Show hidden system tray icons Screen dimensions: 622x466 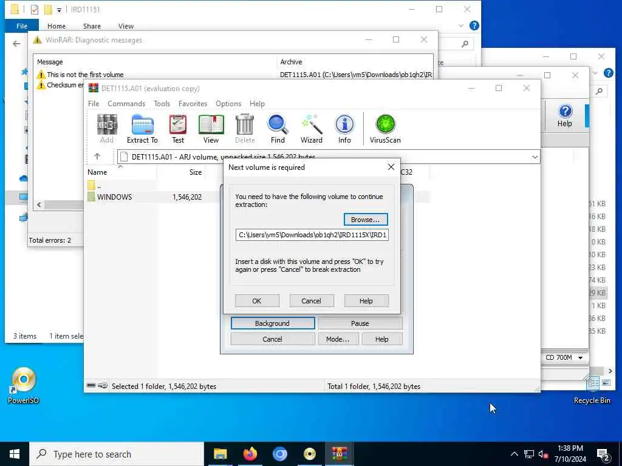(514, 454)
